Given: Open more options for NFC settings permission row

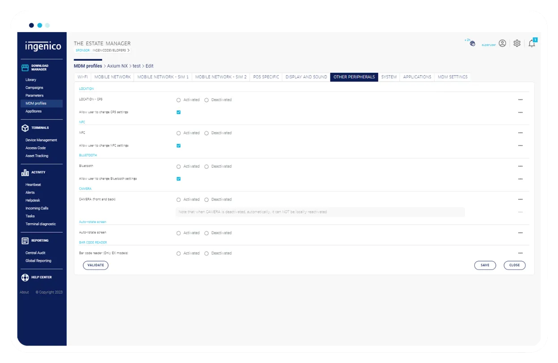Looking at the screenshot, I should [520, 146].
